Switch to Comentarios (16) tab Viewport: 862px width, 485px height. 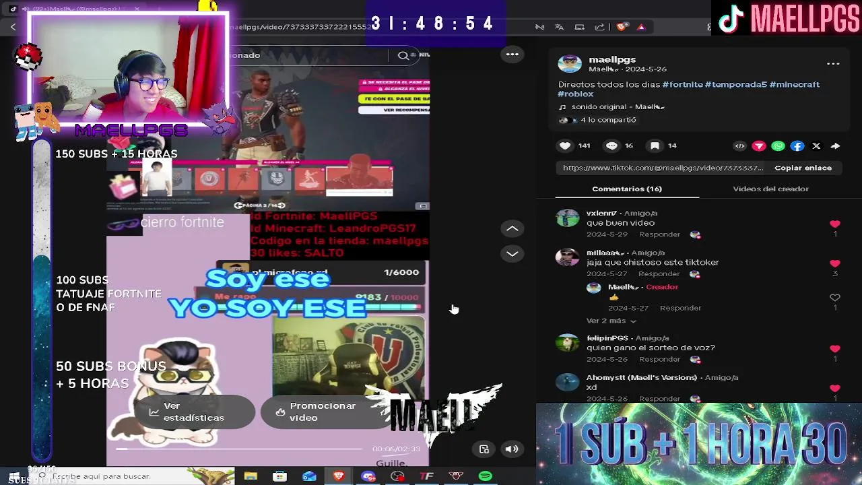[627, 189]
